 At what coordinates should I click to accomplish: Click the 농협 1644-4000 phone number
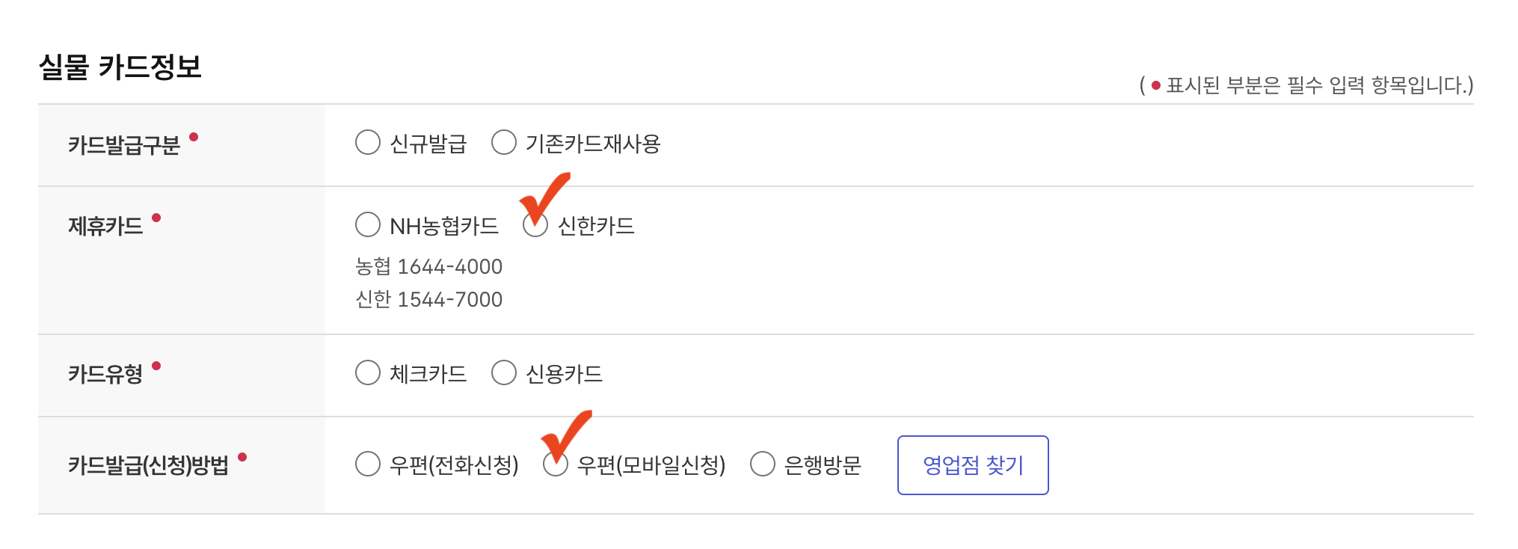coord(428,266)
